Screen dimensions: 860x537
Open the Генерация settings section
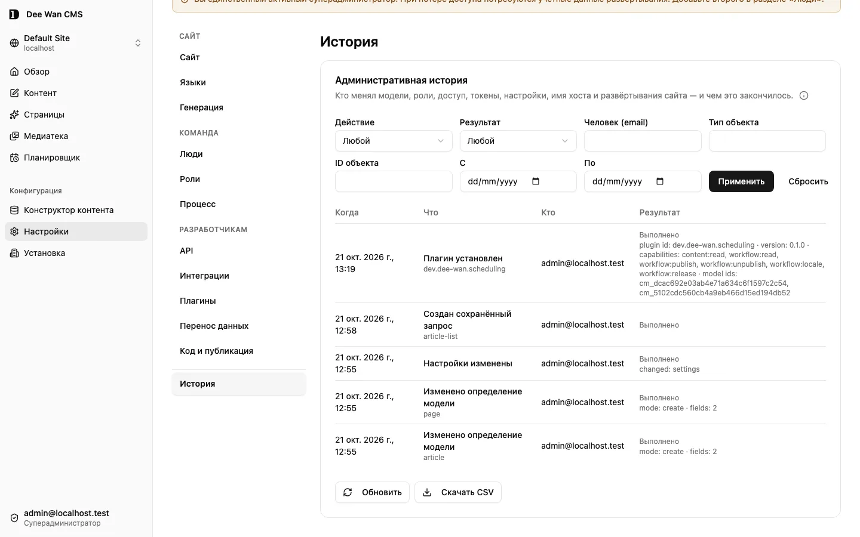coord(239,107)
